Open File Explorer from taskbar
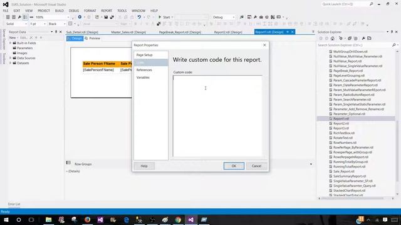 tap(48, 219)
